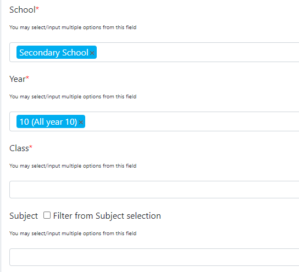The image size is (299, 272).
Task: Click the multiple options hint under Class
Action: (x=73, y=166)
